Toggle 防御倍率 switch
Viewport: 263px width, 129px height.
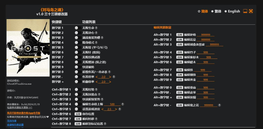[78, 82]
